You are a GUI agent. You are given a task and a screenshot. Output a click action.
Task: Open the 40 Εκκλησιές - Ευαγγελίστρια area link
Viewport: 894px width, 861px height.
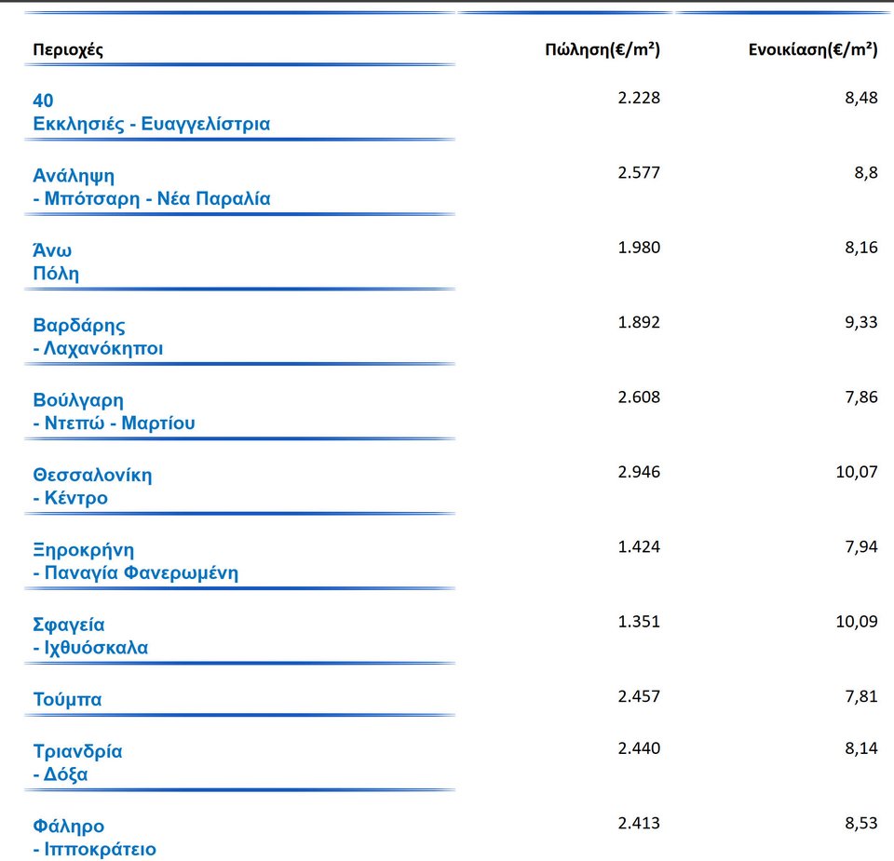click(x=151, y=113)
